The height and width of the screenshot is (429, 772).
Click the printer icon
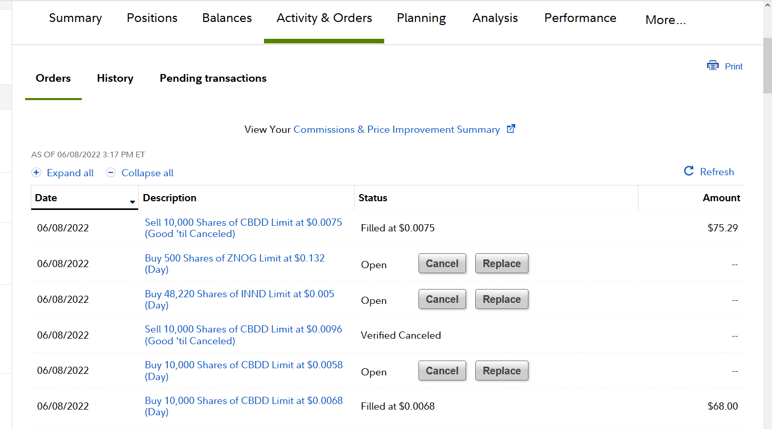click(713, 65)
